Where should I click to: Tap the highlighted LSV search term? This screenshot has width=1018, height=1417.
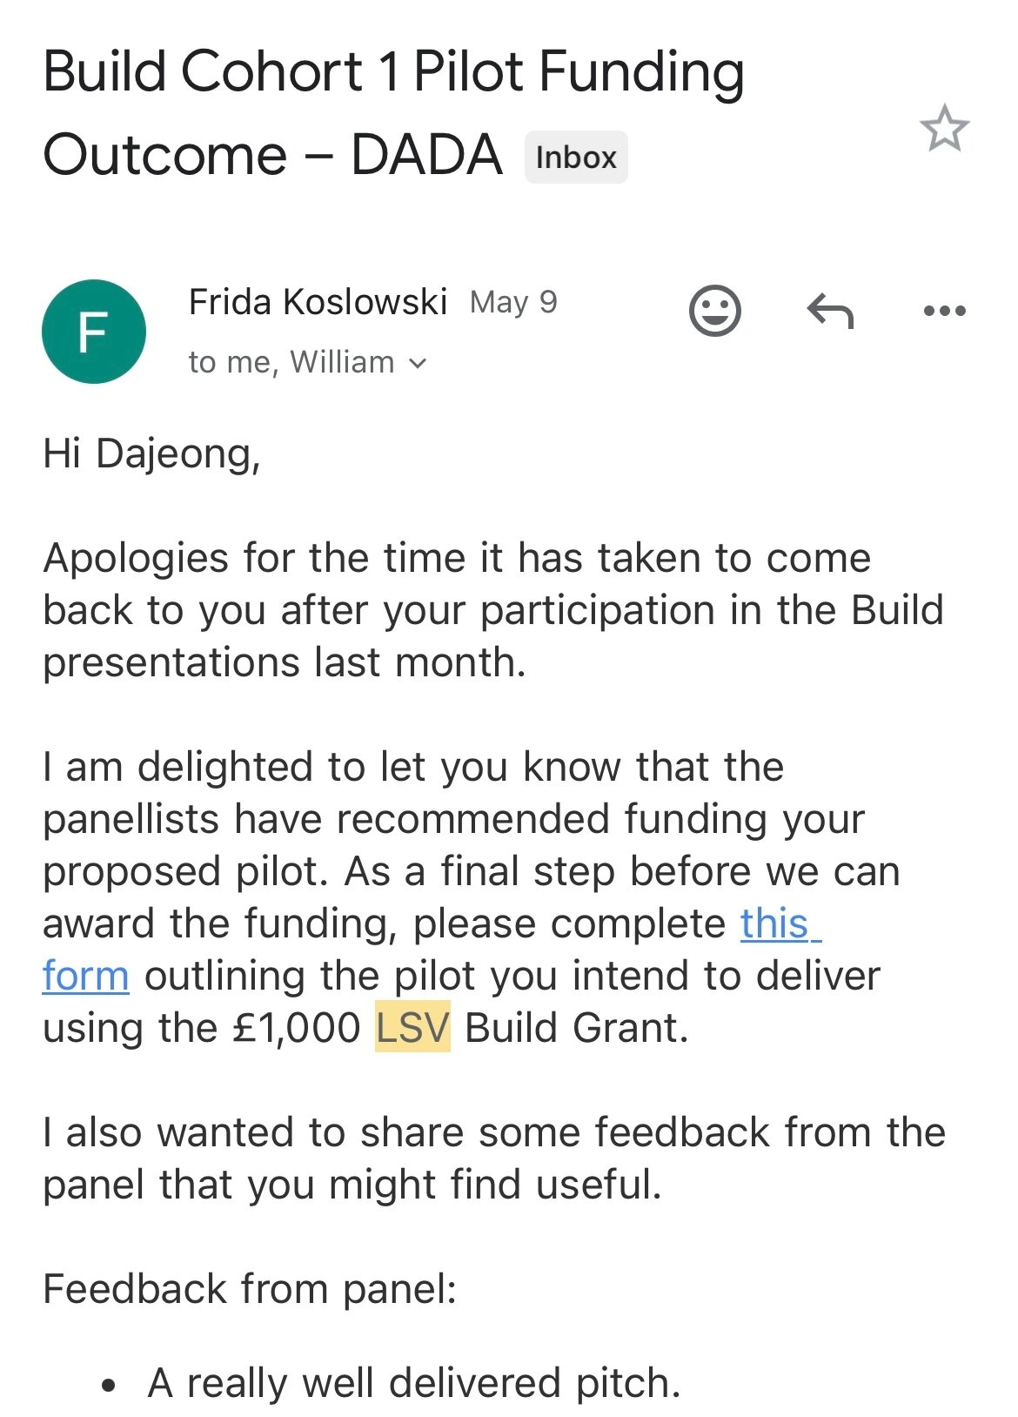click(412, 1028)
